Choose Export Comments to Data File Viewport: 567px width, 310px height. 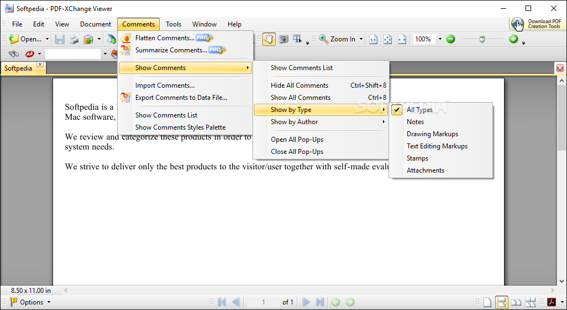185,98
